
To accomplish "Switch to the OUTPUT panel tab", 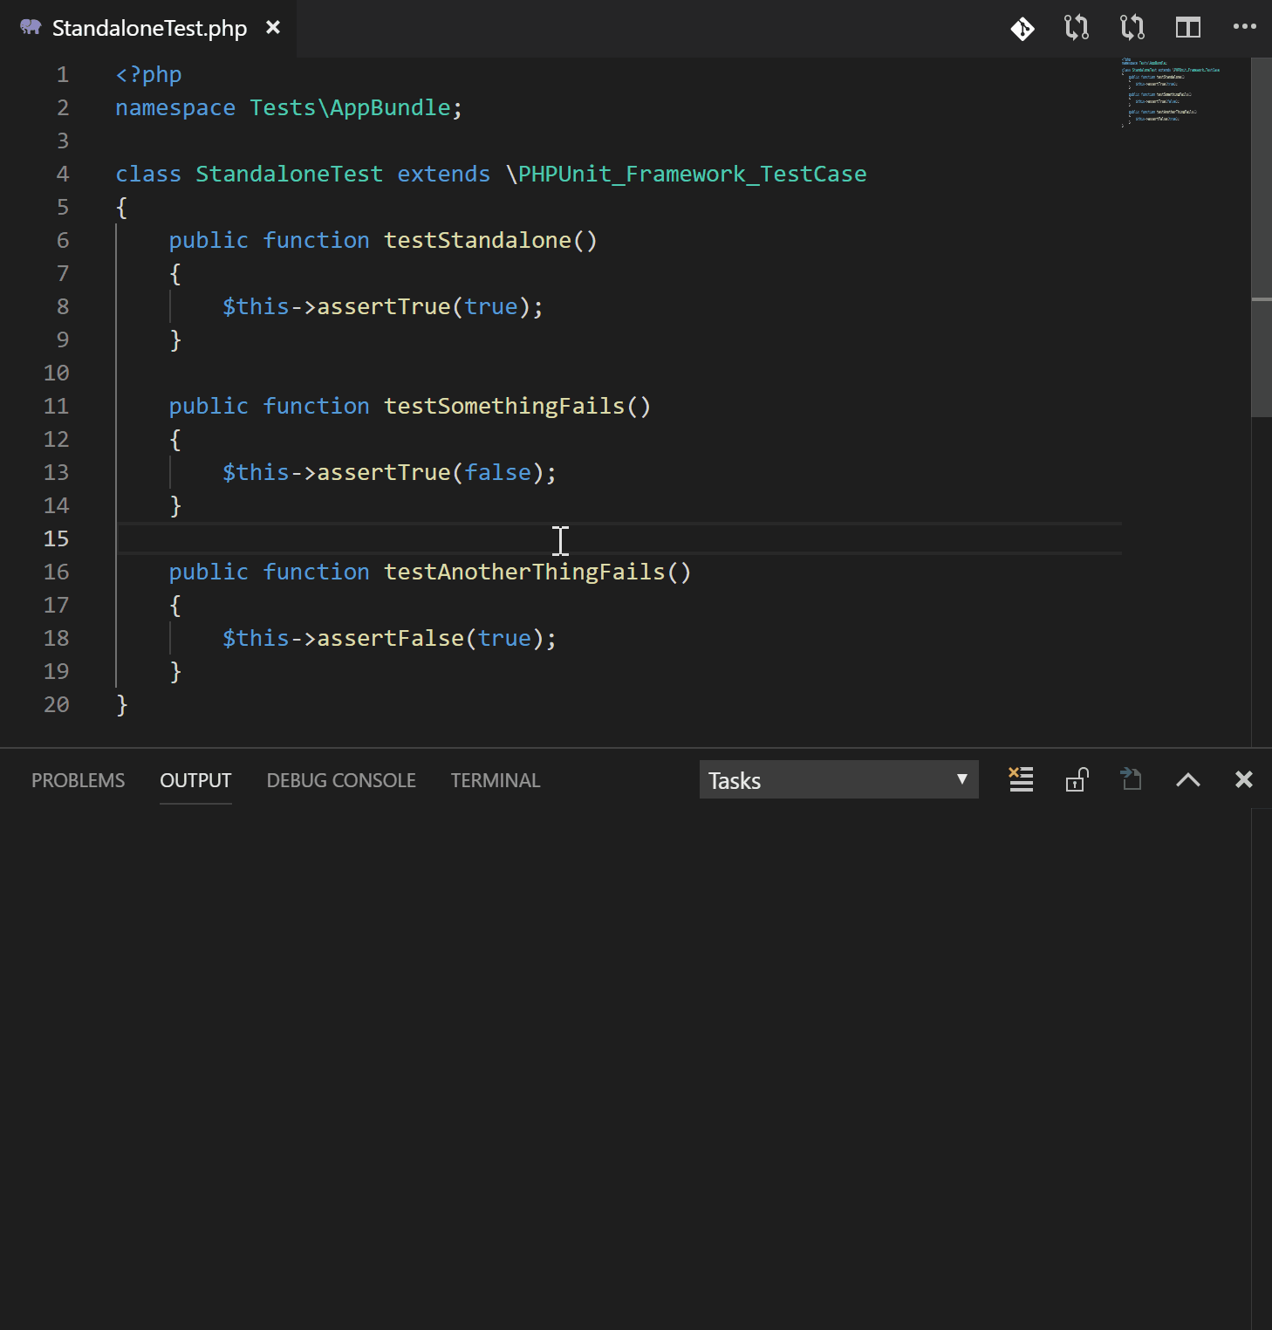I will point(195,780).
